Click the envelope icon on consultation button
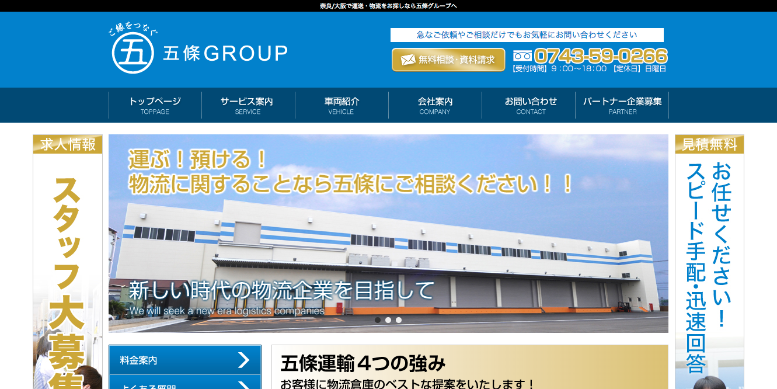The width and height of the screenshot is (777, 389). point(408,60)
